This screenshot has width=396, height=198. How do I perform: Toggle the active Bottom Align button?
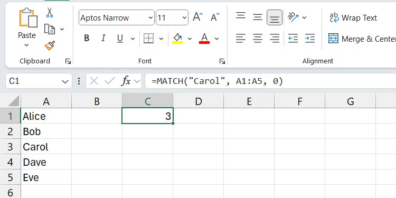[275, 17]
